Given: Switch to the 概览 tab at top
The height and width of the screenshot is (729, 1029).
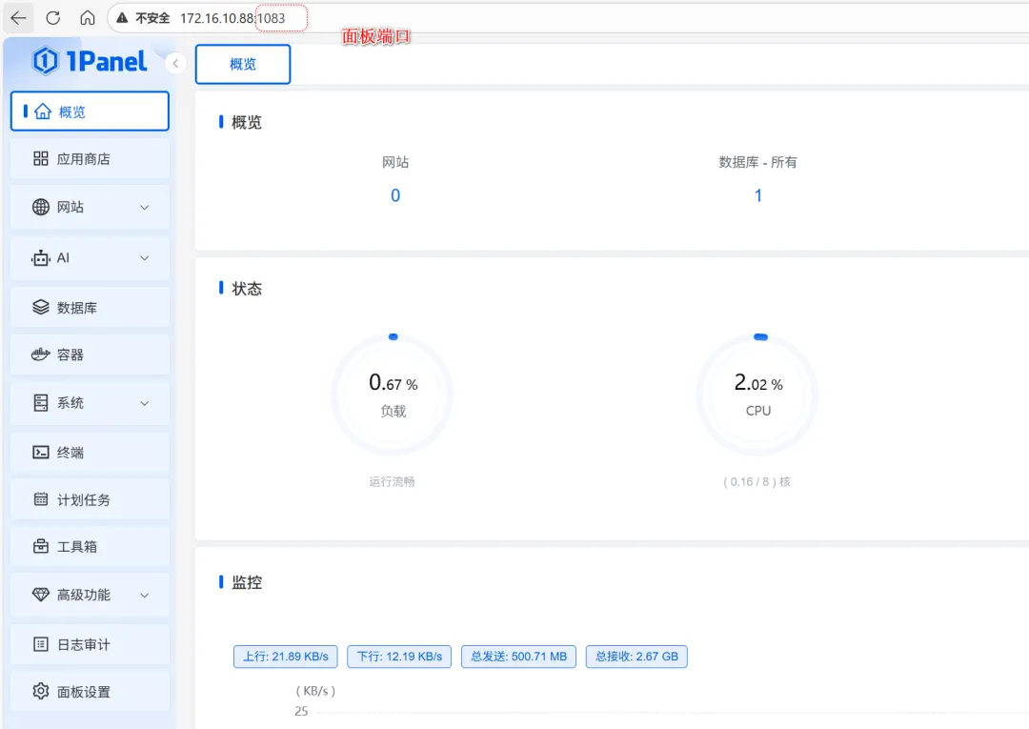Looking at the screenshot, I should 242,64.
